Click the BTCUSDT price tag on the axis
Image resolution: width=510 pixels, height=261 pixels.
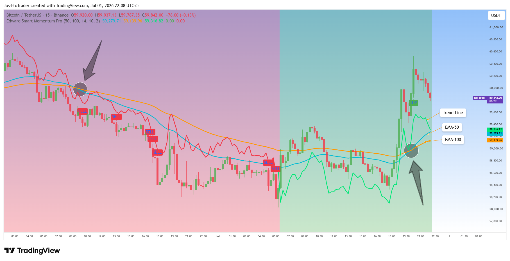tap(480, 98)
